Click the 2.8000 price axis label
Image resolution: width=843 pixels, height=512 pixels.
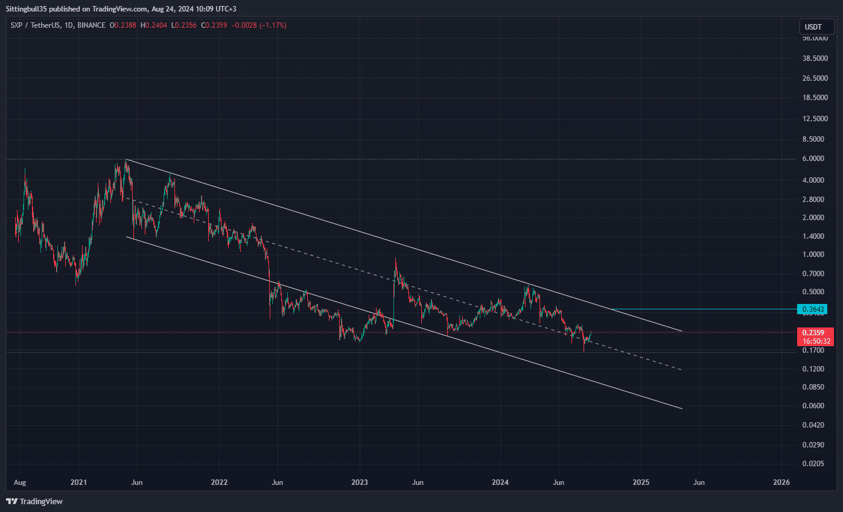coord(814,199)
